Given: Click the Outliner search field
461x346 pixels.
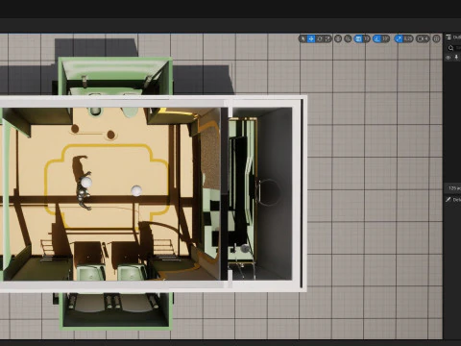Looking at the screenshot, I should [454, 48].
